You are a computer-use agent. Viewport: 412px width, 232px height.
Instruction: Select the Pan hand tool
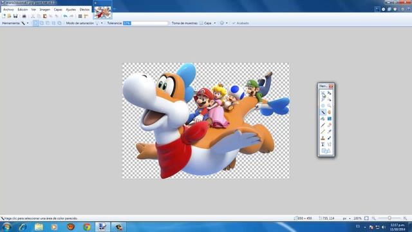[x=329, y=112]
